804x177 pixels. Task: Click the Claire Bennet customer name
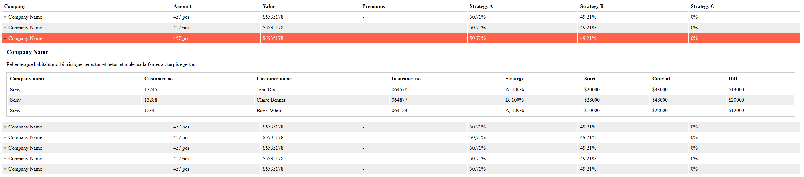(x=271, y=100)
